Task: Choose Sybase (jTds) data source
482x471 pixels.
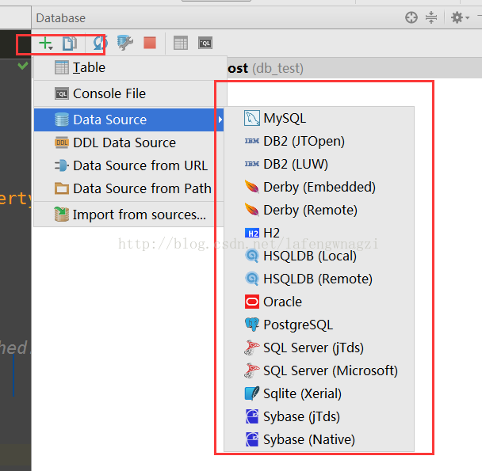Action: click(319, 416)
